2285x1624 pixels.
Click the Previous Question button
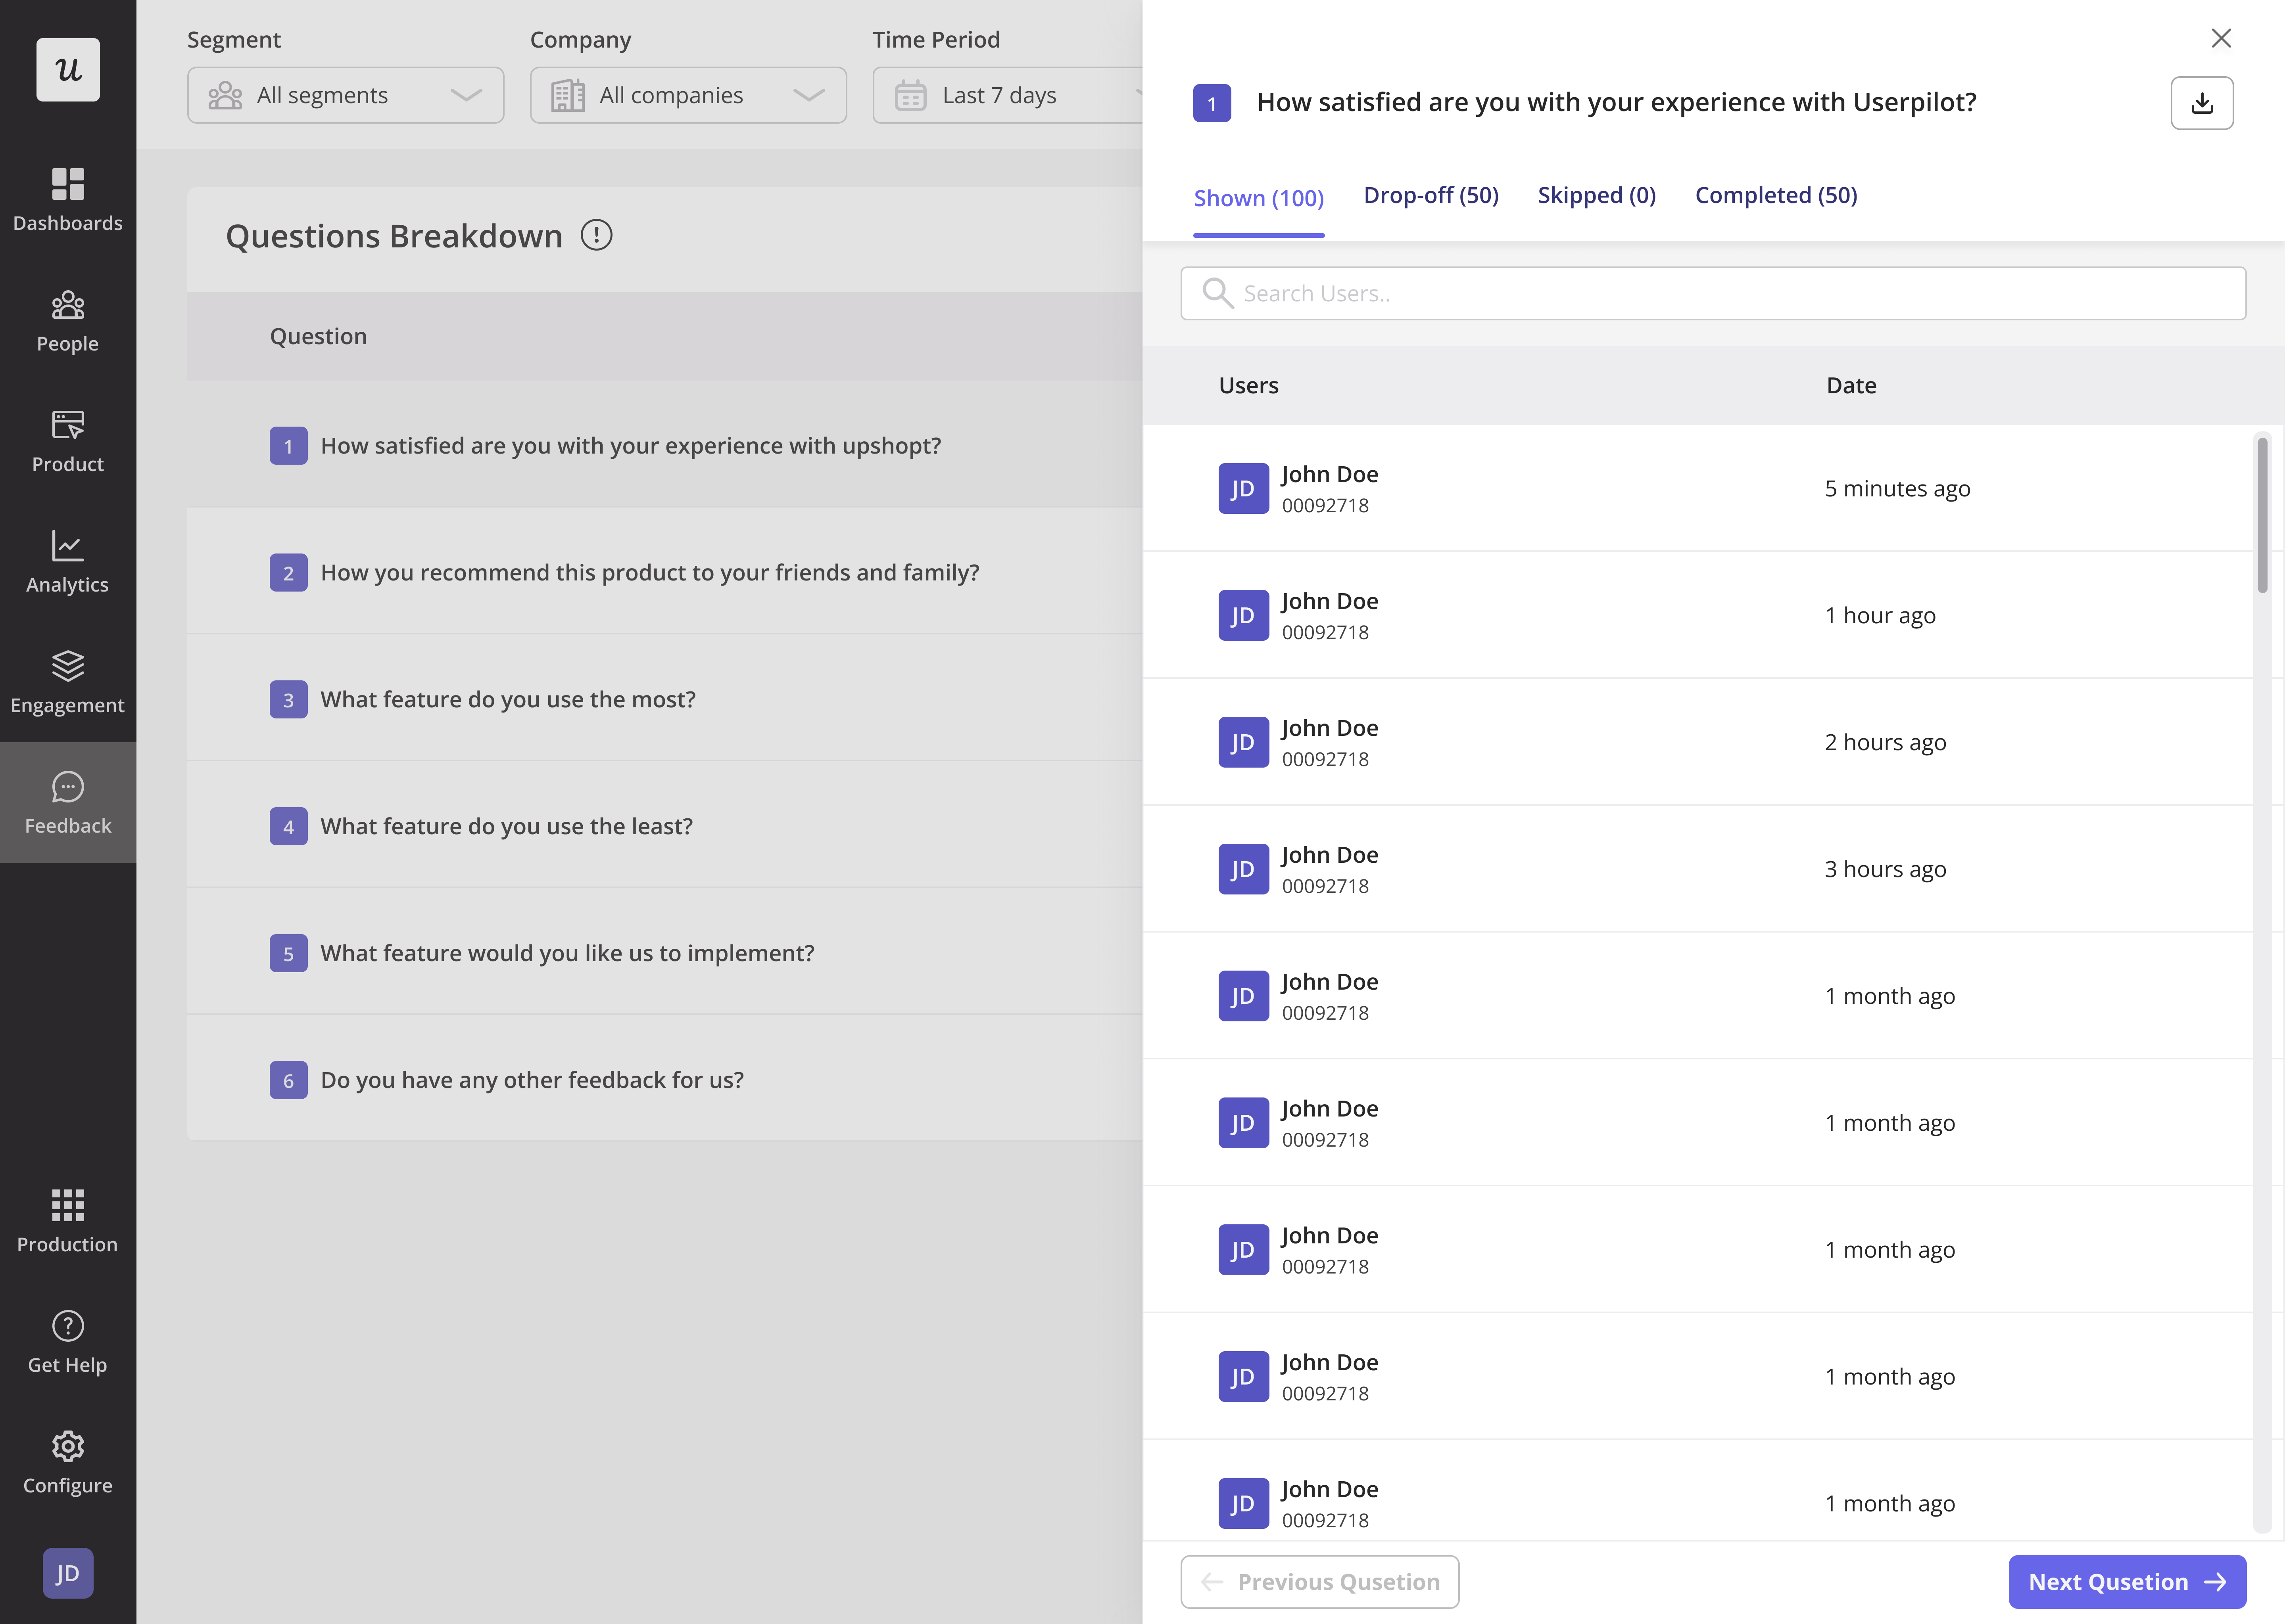click(1319, 1582)
